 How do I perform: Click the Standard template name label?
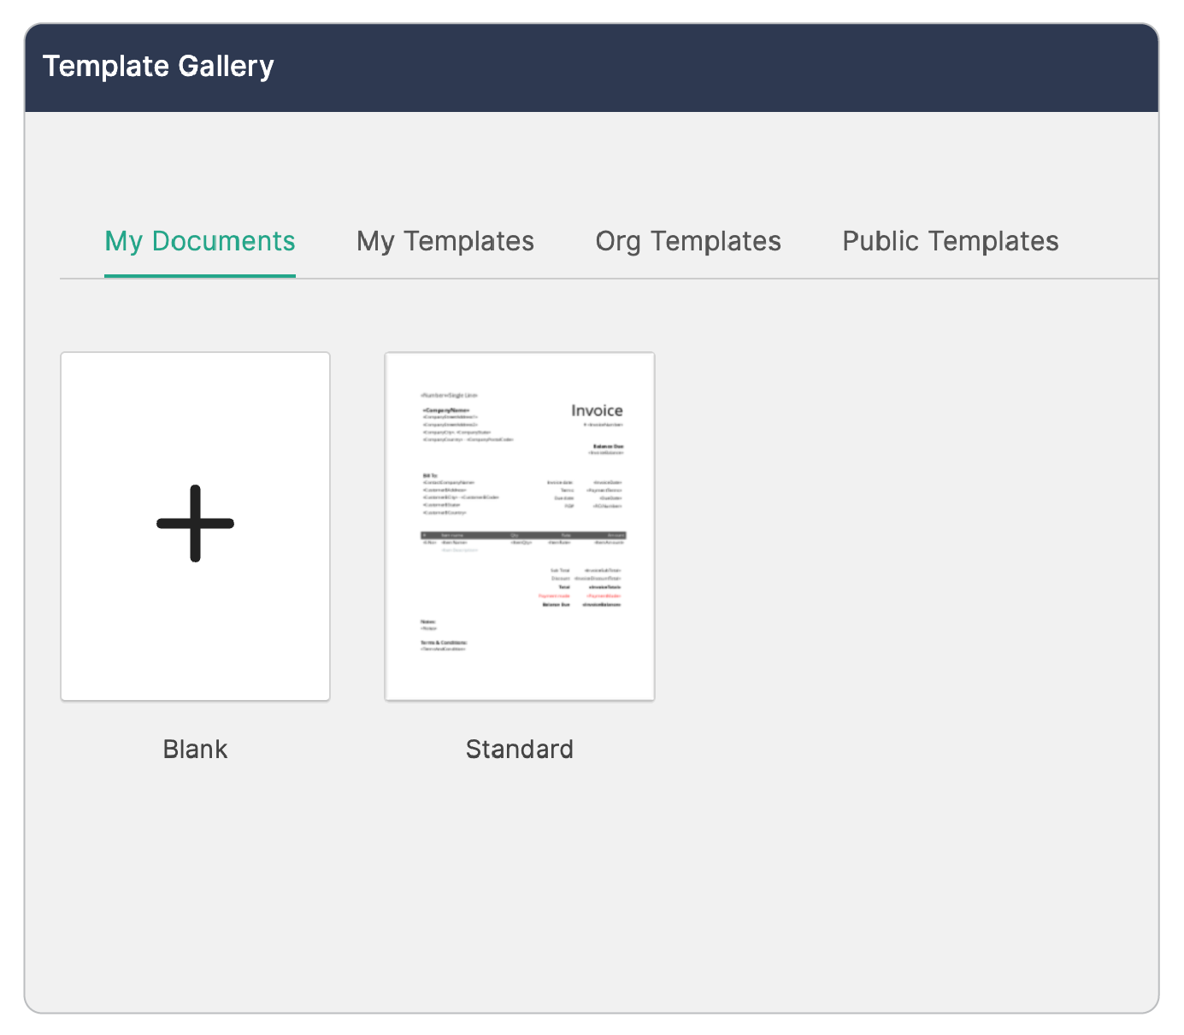[519, 750]
